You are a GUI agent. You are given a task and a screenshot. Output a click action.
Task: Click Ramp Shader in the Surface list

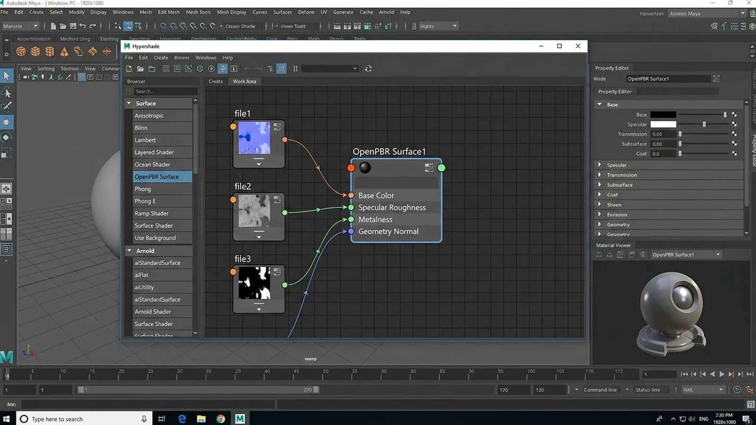163,213
